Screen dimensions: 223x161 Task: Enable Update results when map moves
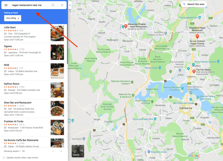[4, 158]
